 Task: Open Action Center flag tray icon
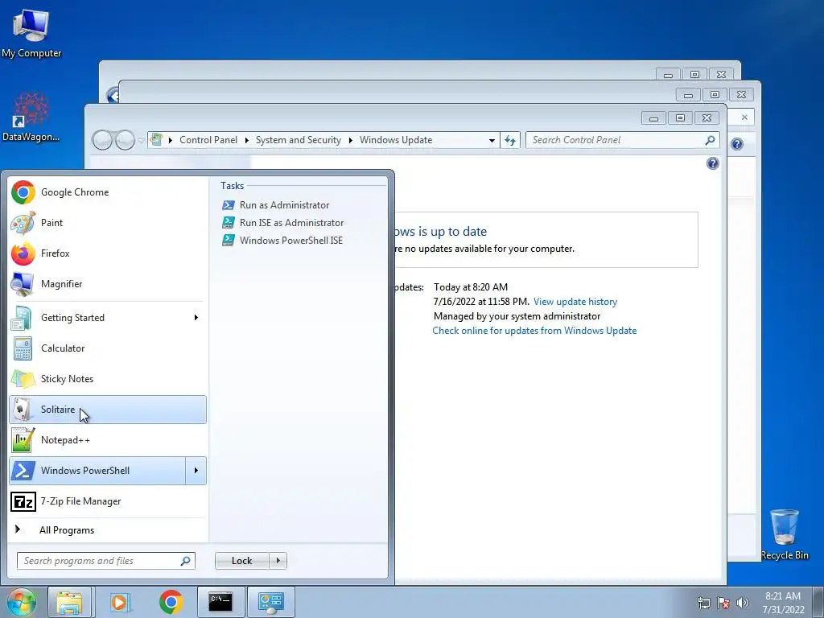(723, 603)
